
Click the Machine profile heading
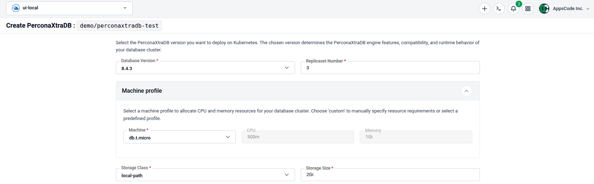[x=142, y=91]
